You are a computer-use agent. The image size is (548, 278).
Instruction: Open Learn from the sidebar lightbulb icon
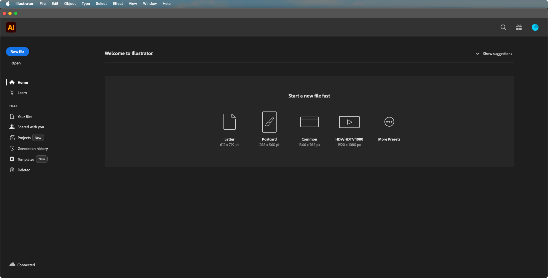[x=12, y=92]
